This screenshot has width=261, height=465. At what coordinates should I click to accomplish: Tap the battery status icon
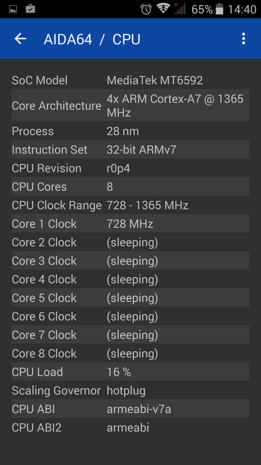(219, 9)
